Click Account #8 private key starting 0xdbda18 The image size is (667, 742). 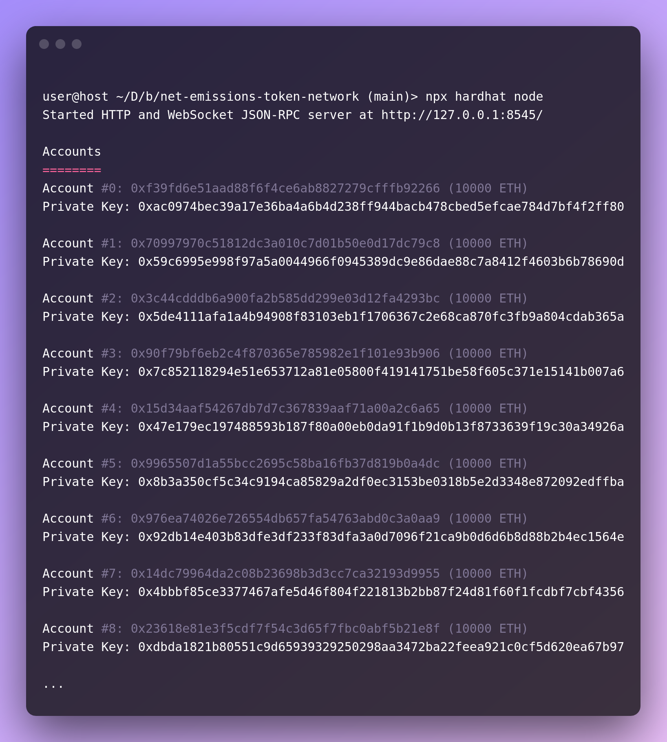pos(381,647)
